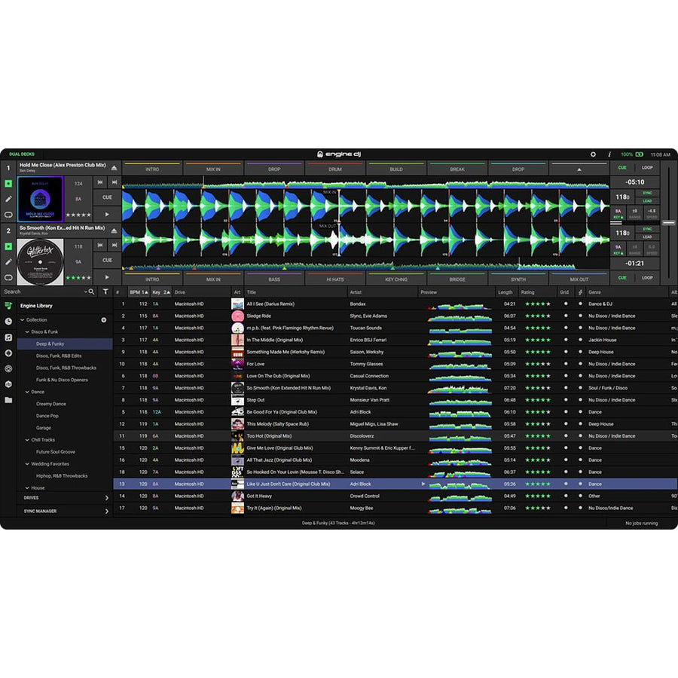
Task: Toggle the green active button on deck 2
Action: pos(8,246)
